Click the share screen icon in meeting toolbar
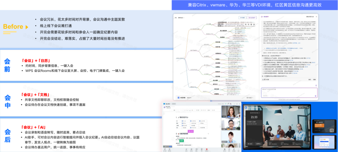The width and height of the screenshot is (338, 152). 202,149
